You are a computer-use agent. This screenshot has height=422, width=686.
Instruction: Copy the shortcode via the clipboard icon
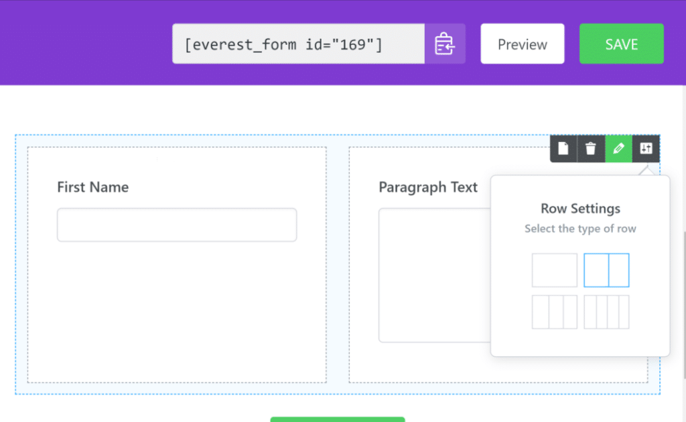tap(445, 44)
